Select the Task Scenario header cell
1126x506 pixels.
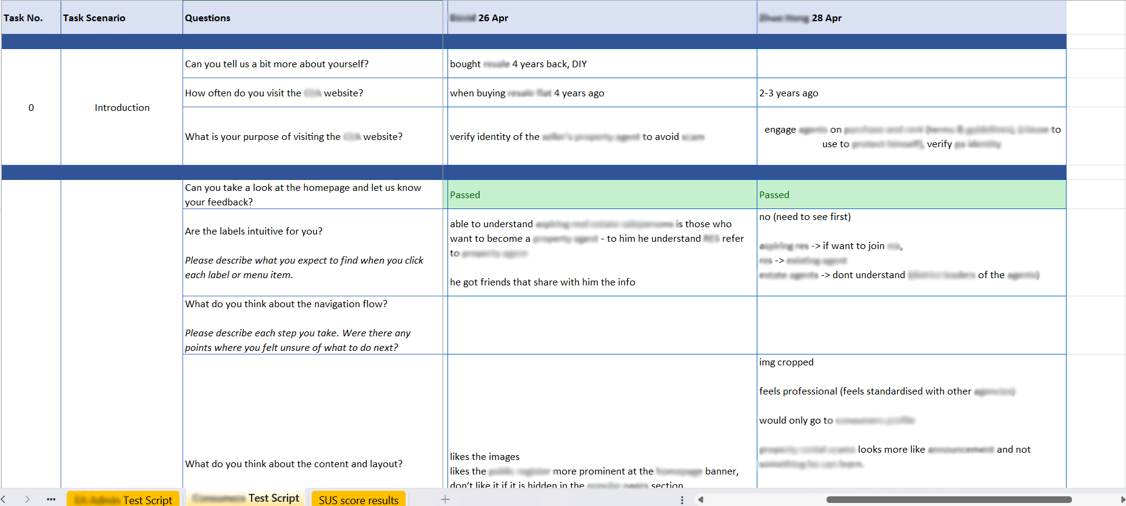point(121,18)
